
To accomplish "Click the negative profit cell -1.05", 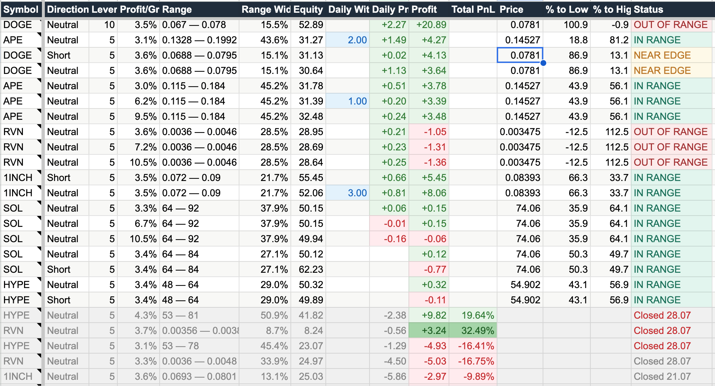I will [429, 132].
